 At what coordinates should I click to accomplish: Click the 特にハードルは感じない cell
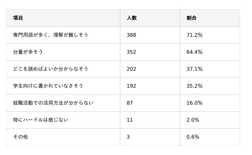(40, 120)
